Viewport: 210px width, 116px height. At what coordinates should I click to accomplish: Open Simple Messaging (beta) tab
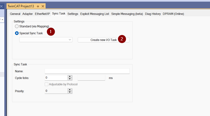pos(127,14)
